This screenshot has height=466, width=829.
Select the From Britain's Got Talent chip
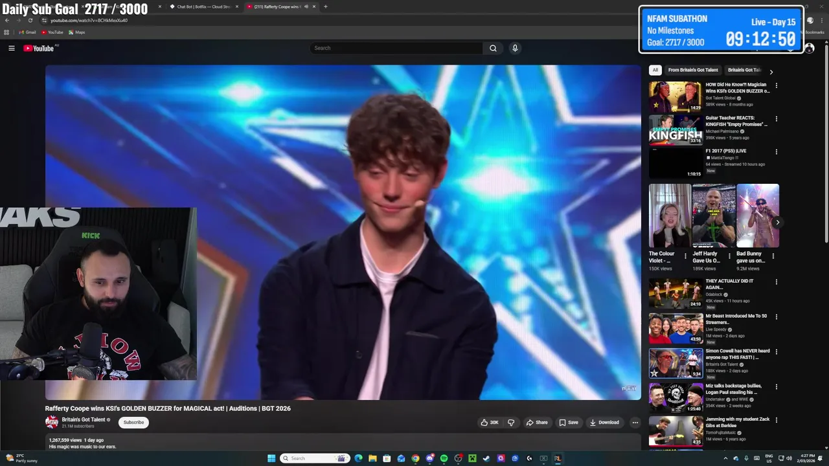(693, 70)
